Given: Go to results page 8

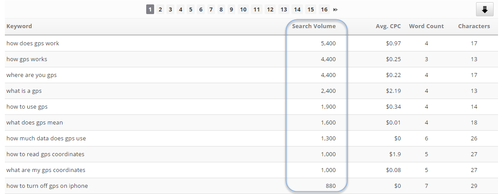Looking at the screenshot, I should (x=221, y=9).
